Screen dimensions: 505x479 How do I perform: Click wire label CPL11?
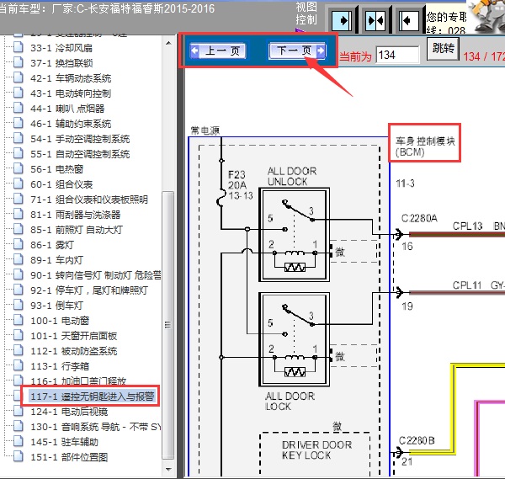[466, 285]
